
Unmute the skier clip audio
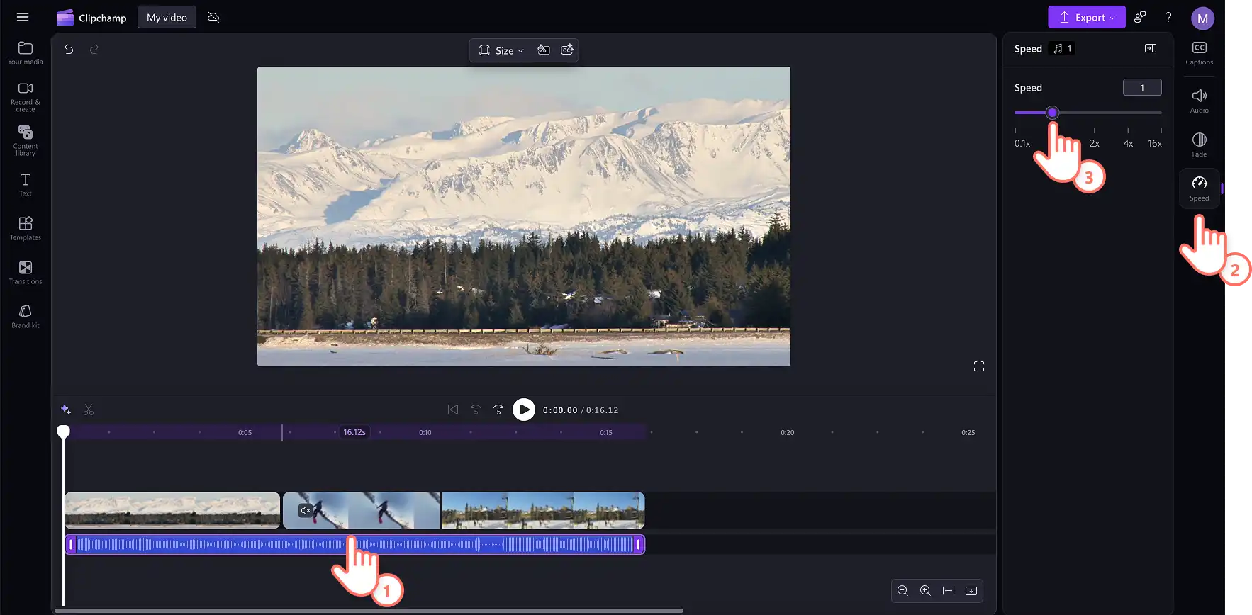306,510
